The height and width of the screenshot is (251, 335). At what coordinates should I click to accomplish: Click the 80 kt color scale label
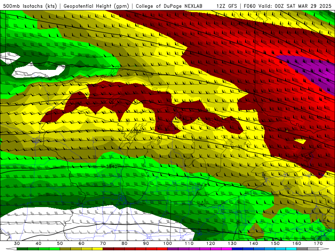124,243
